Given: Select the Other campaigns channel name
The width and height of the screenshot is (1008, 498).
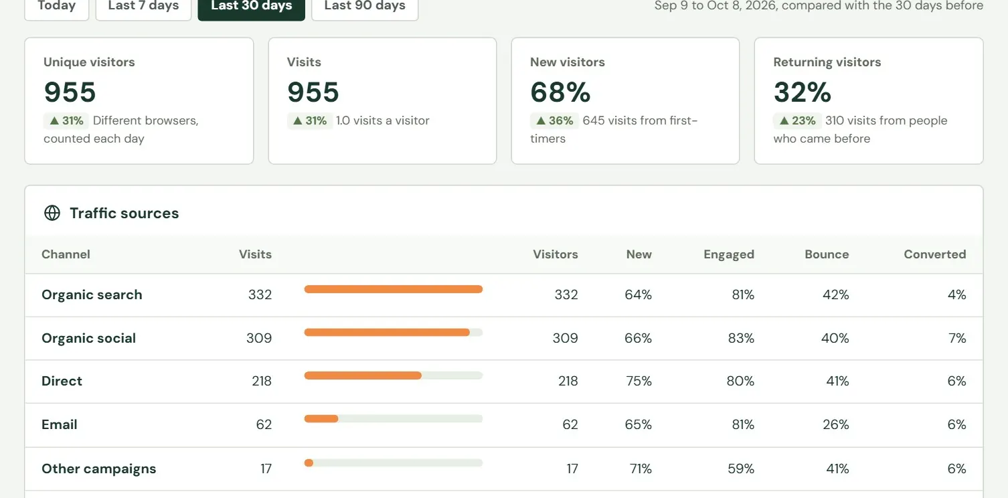Looking at the screenshot, I should (98, 469).
